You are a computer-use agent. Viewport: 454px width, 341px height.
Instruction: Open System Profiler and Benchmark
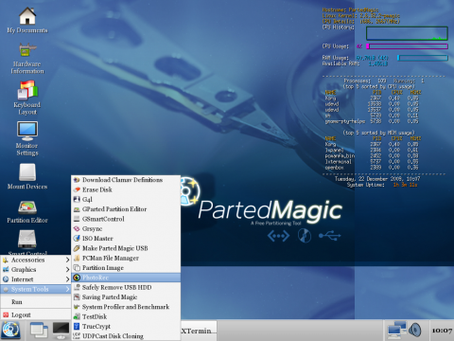126,307
